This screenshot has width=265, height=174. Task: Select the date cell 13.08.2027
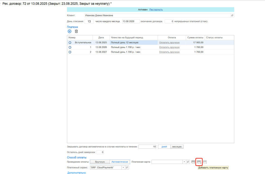pos(101,52)
